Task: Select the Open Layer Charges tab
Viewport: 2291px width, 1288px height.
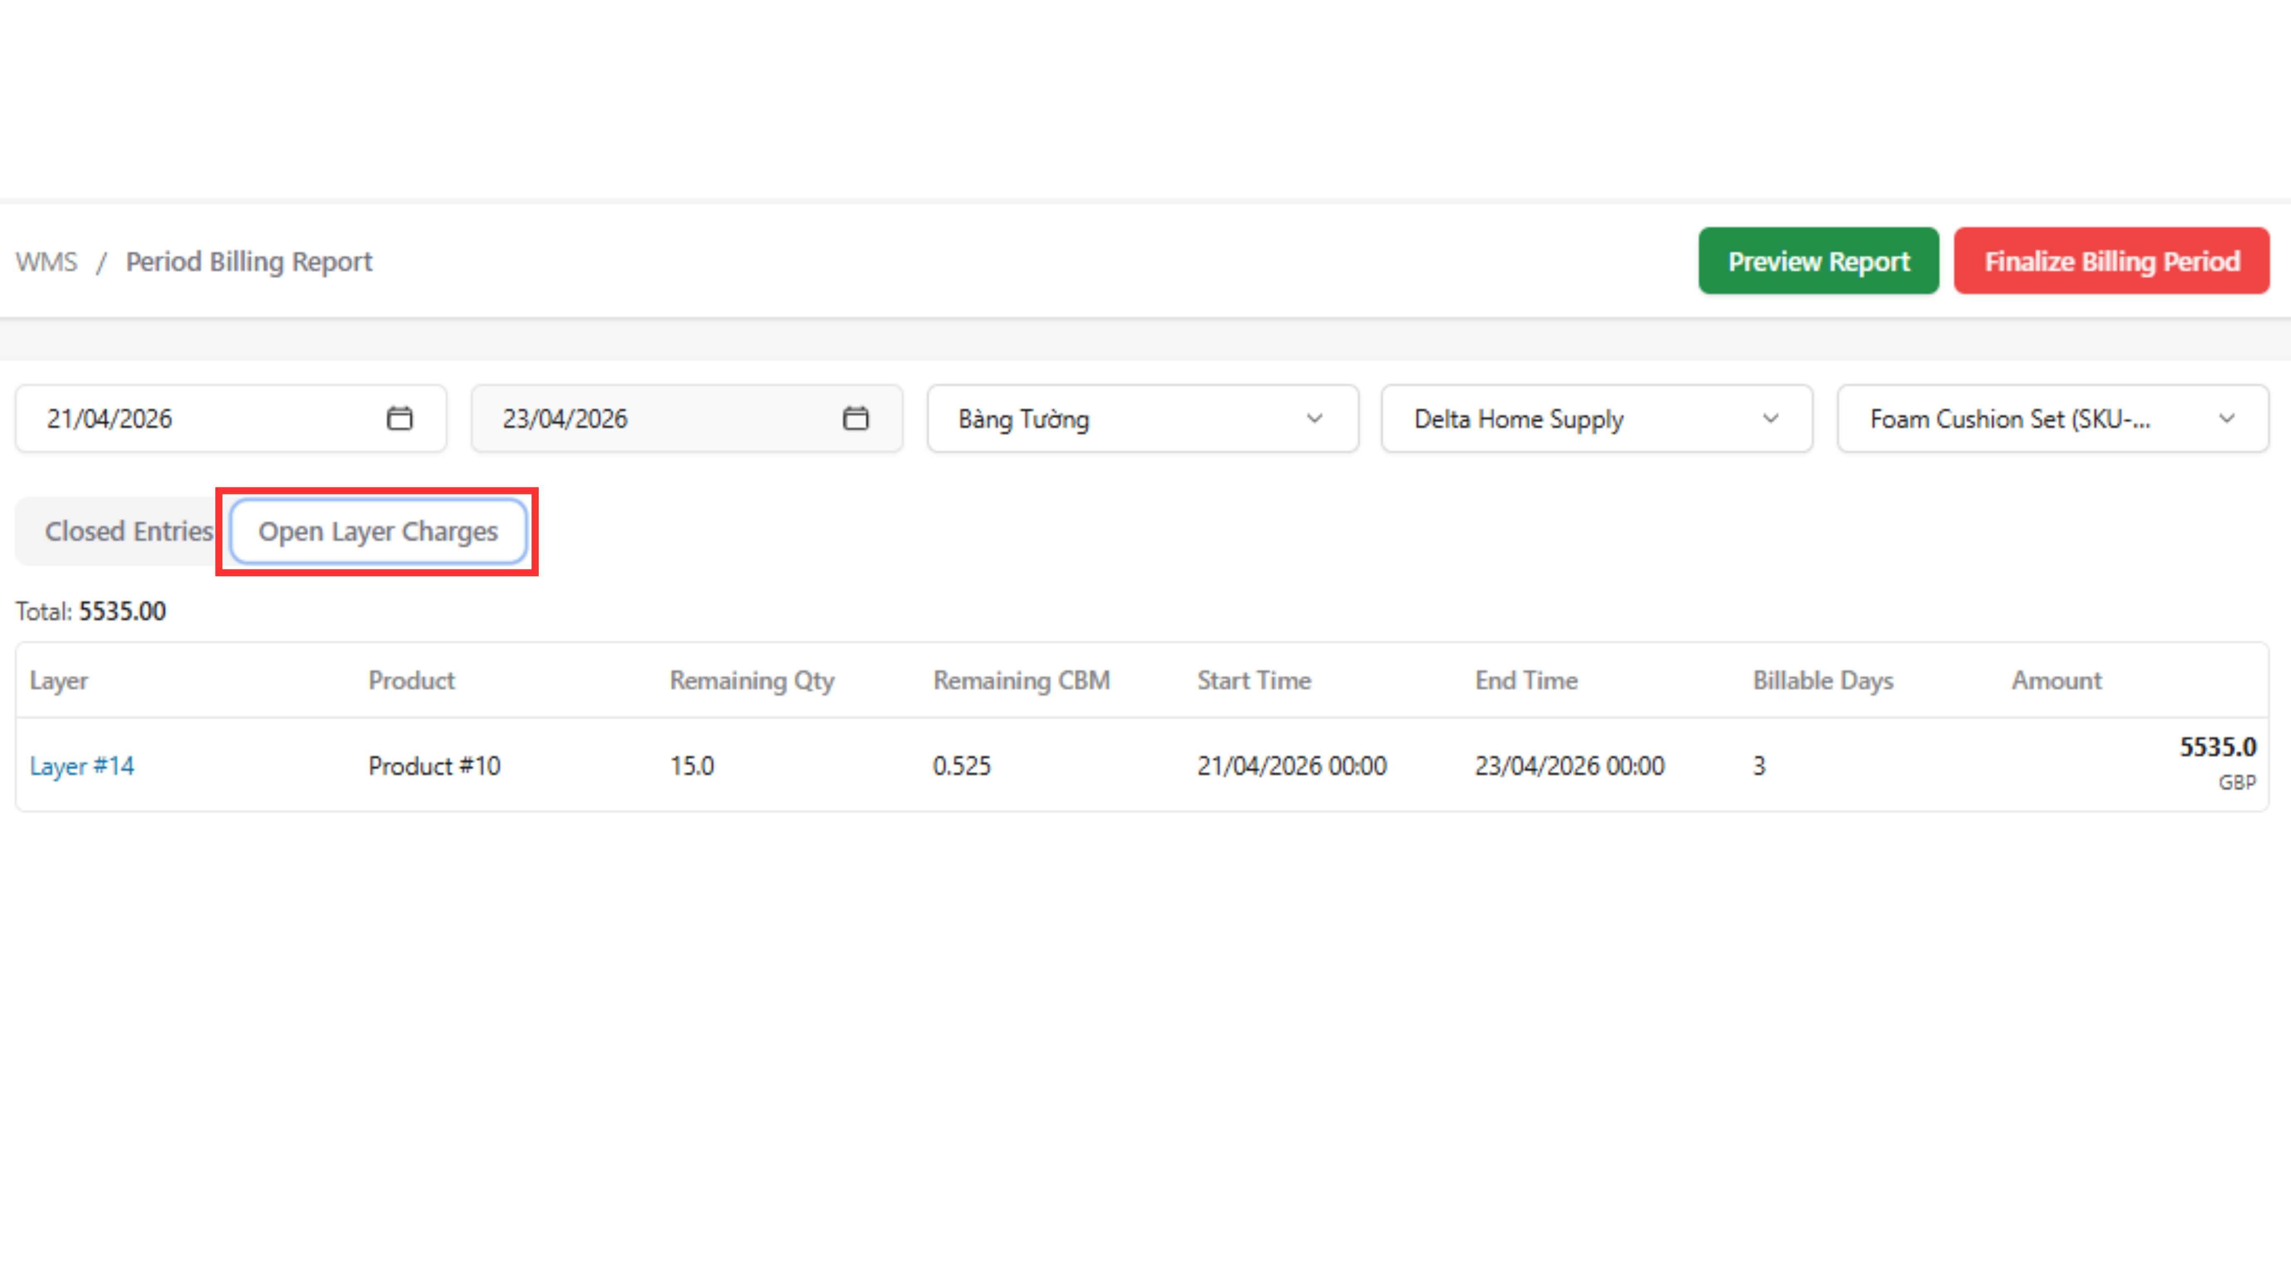Action: click(378, 531)
